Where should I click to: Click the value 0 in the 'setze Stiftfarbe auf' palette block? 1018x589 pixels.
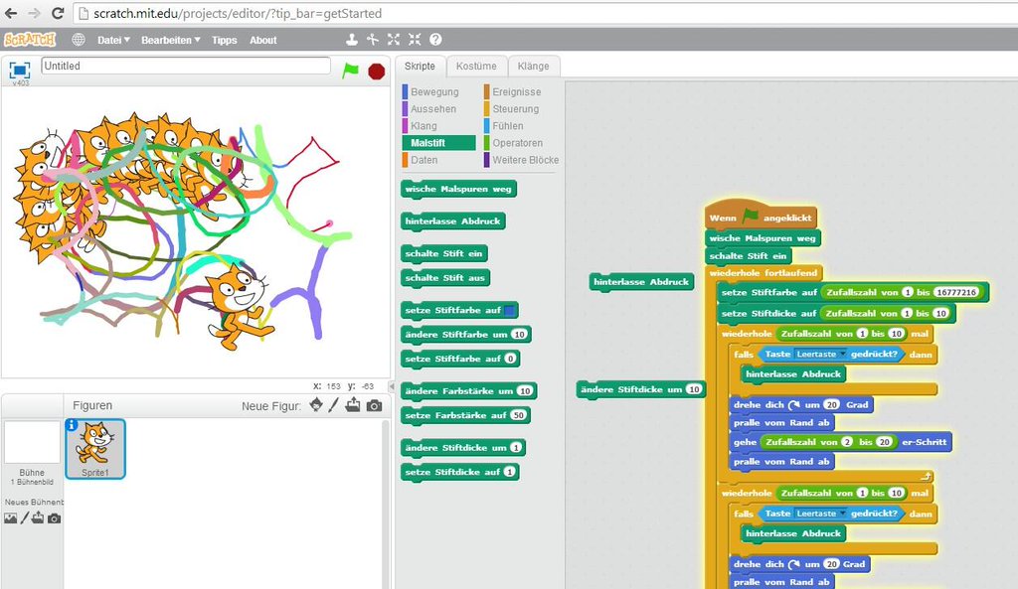click(x=511, y=359)
